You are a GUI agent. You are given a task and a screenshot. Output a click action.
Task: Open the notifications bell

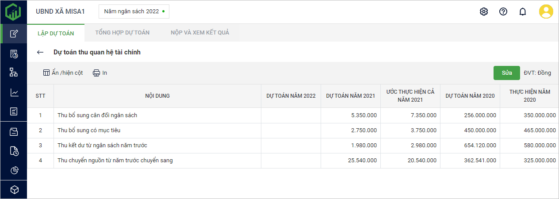(522, 12)
